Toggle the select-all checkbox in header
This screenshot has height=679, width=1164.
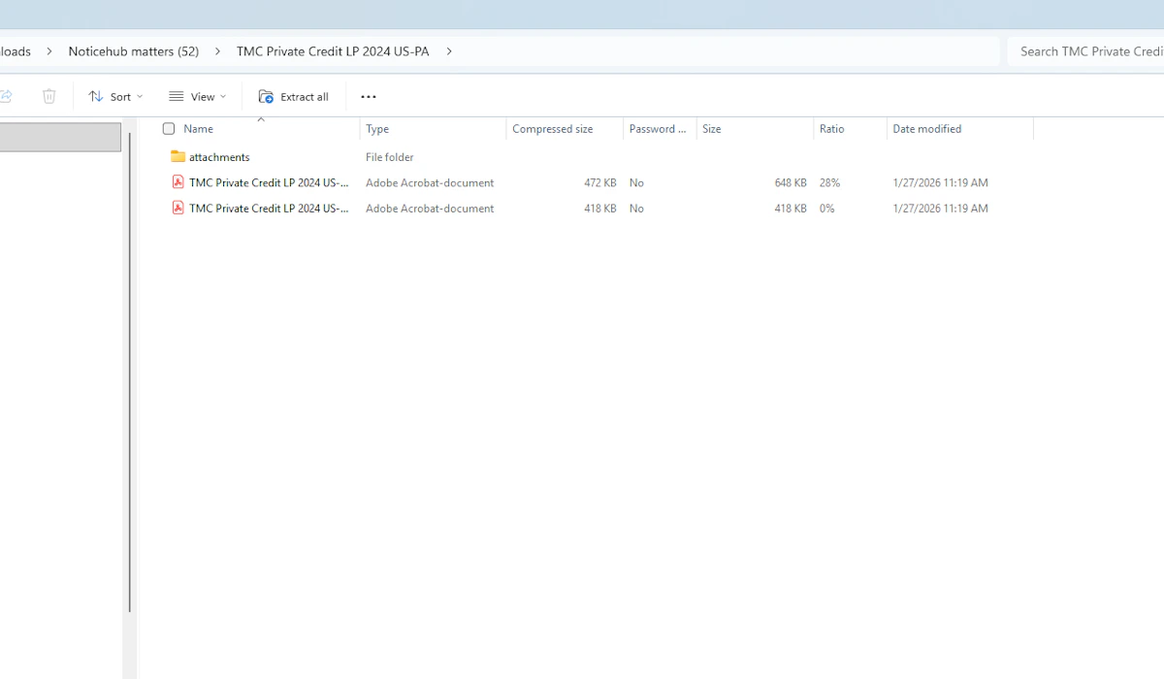tap(169, 129)
